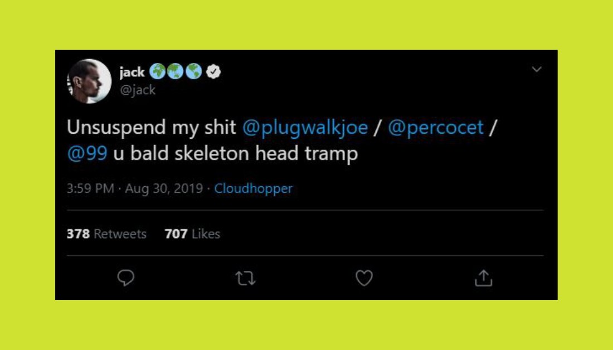Click the 3:59 PM Aug 30, 2019 timestamp

pos(135,188)
